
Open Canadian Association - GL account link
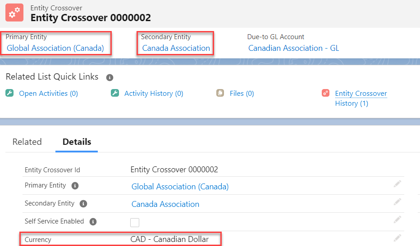click(x=293, y=48)
